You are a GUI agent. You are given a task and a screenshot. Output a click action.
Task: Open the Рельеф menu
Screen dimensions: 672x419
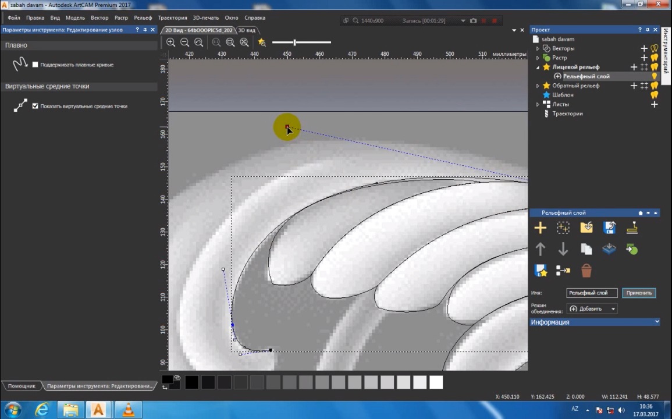coord(143,18)
